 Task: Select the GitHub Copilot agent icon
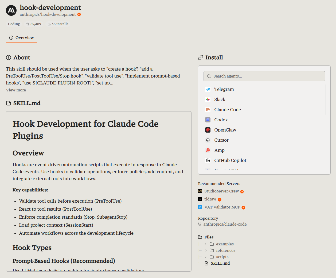(208, 160)
